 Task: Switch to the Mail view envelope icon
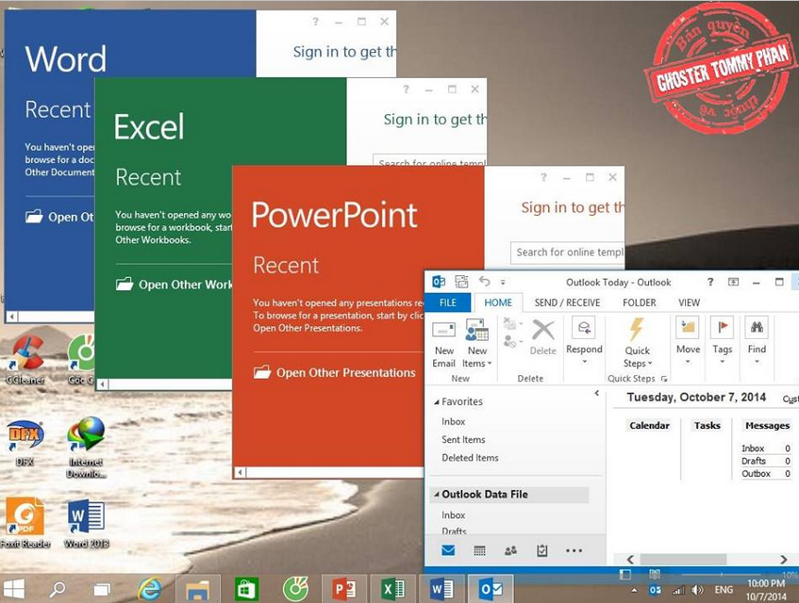(448, 550)
